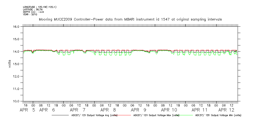Select the APR 7 date label
Viewport: 257px width, 128px height.
(77, 110)
